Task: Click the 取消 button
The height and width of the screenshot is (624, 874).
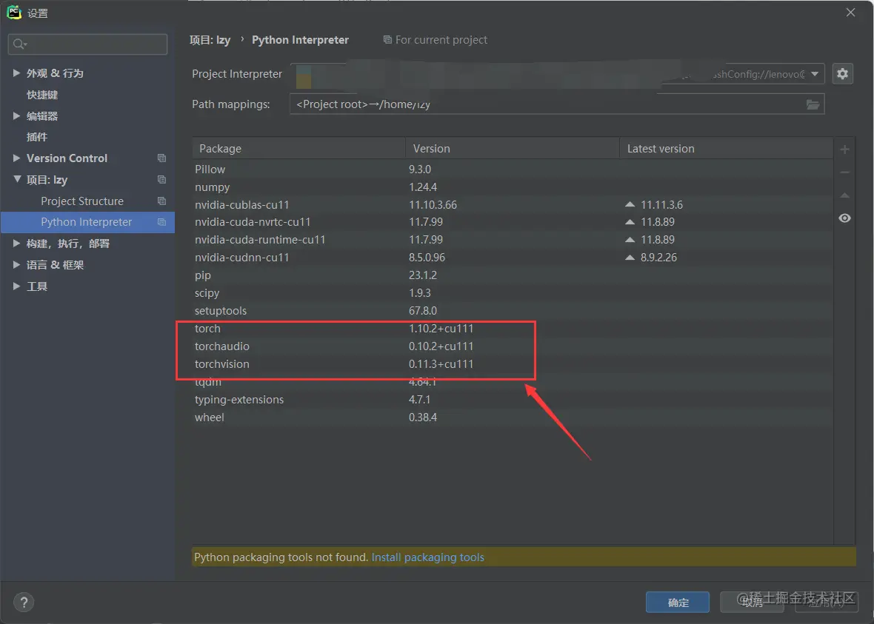Action: [x=752, y=603]
